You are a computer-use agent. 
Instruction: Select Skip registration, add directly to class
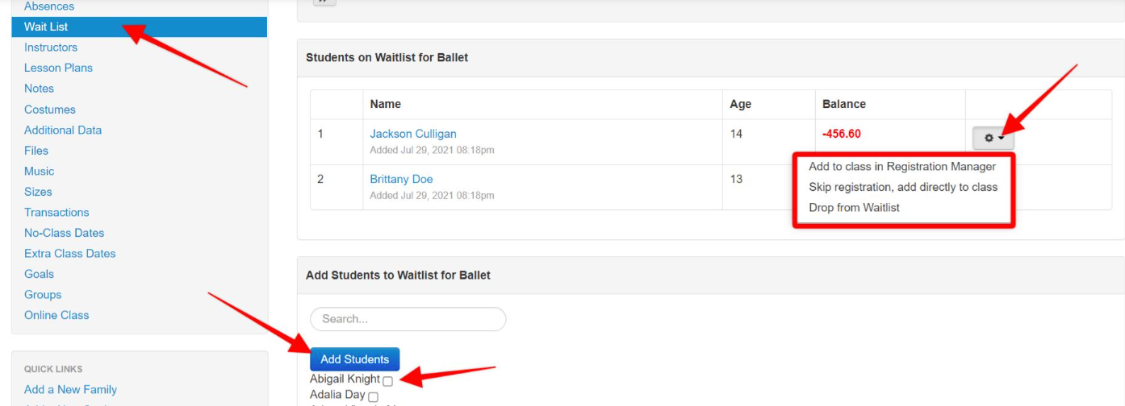[903, 187]
